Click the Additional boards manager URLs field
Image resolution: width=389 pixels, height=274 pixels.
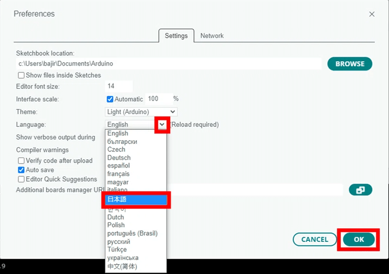pos(254,190)
